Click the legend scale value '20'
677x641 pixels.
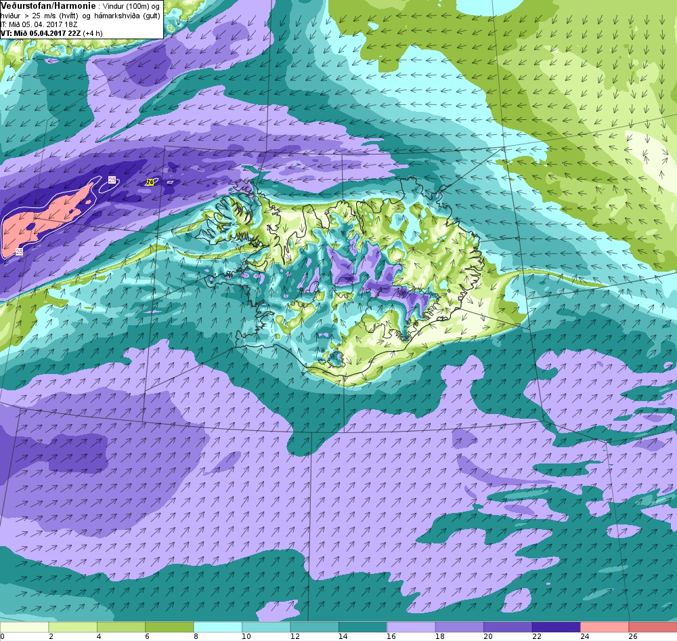click(x=488, y=636)
